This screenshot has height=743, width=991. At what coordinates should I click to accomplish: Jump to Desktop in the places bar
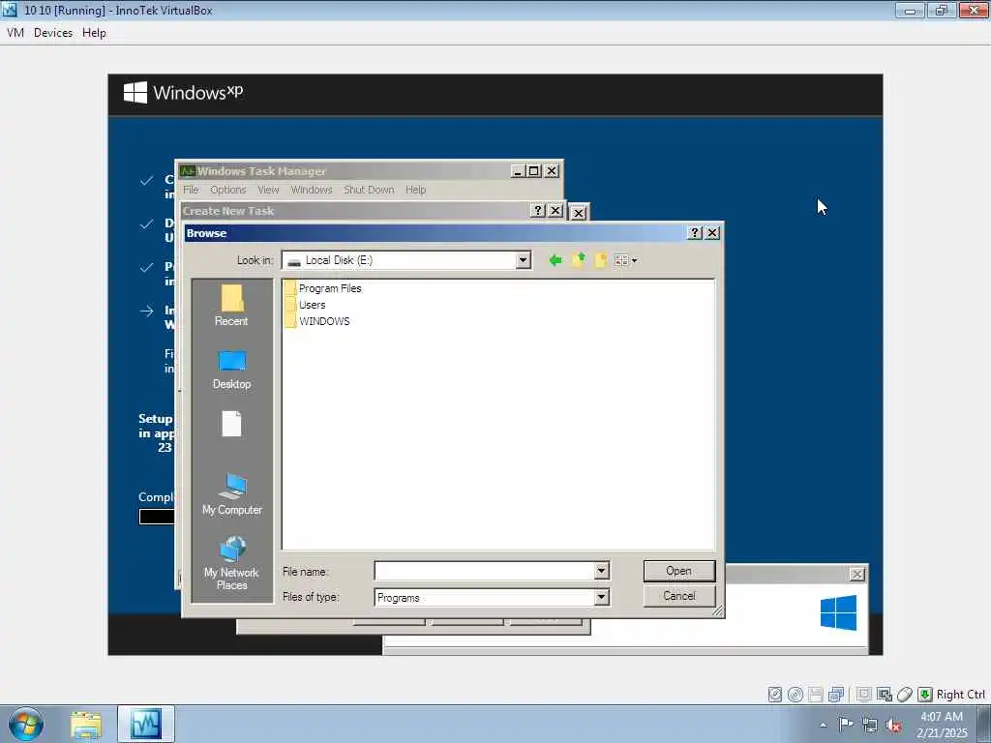[x=231, y=371]
